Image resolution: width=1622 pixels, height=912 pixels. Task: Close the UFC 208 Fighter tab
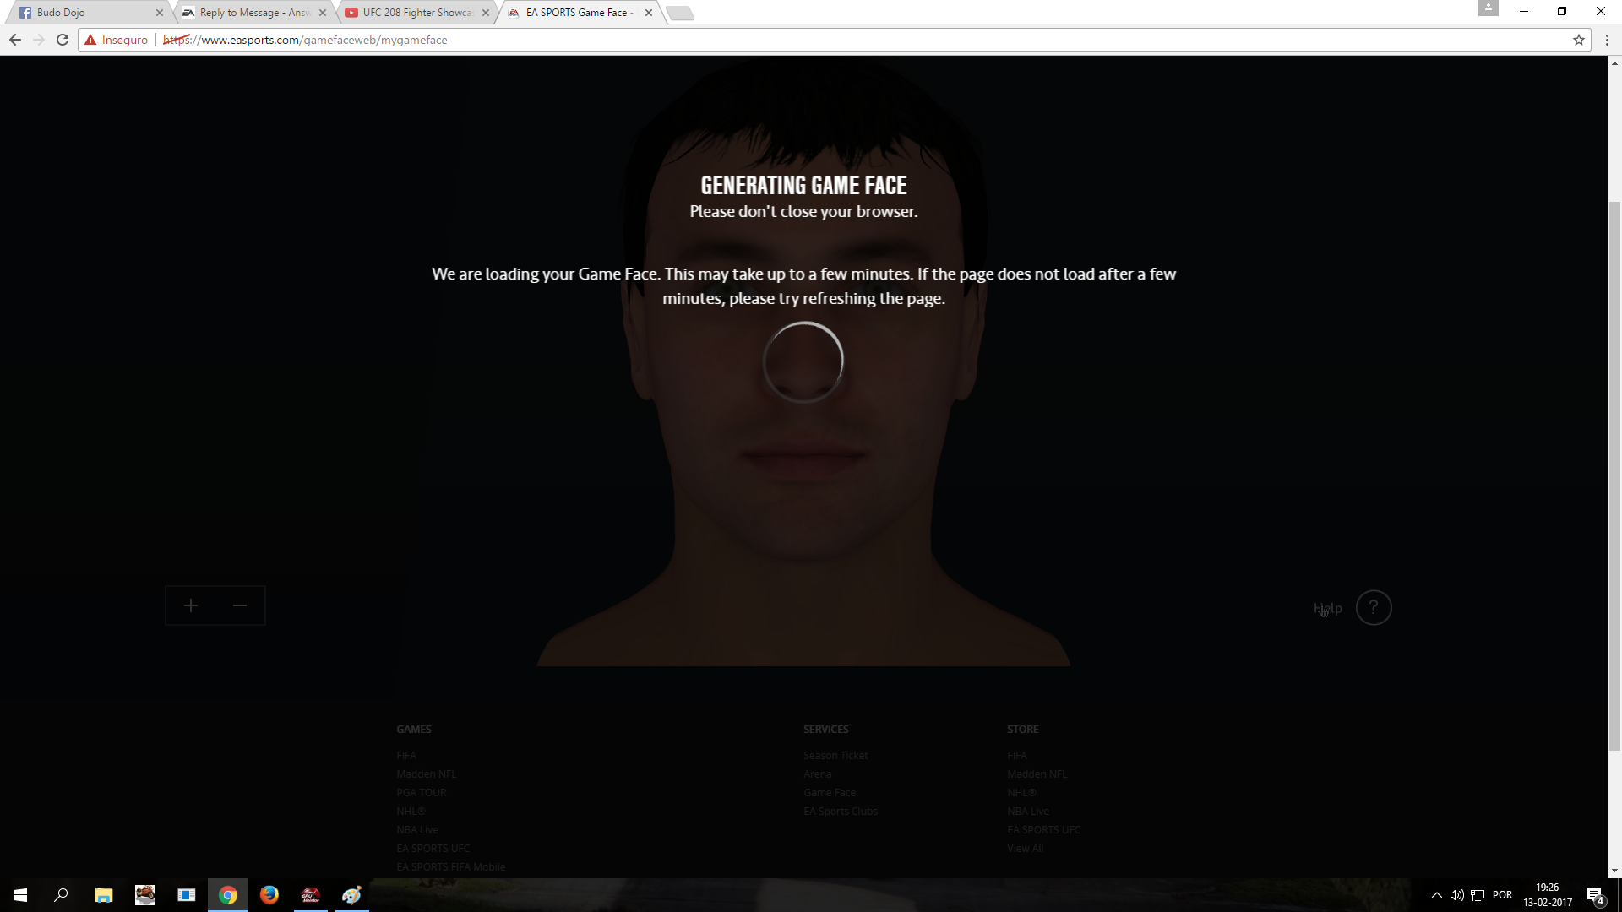[x=486, y=13]
